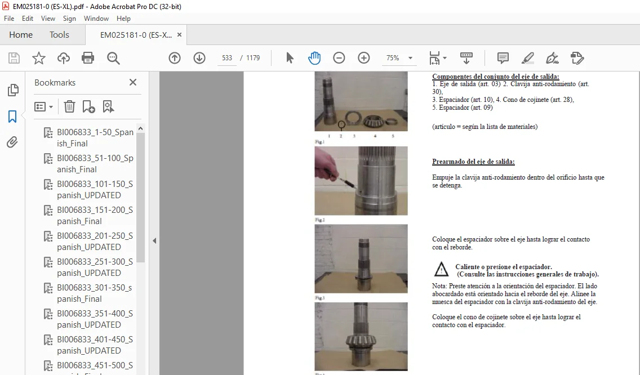The width and height of the screenshot is (640, 375).
Task: Open the View menu
Action: [x=48, y=19]
